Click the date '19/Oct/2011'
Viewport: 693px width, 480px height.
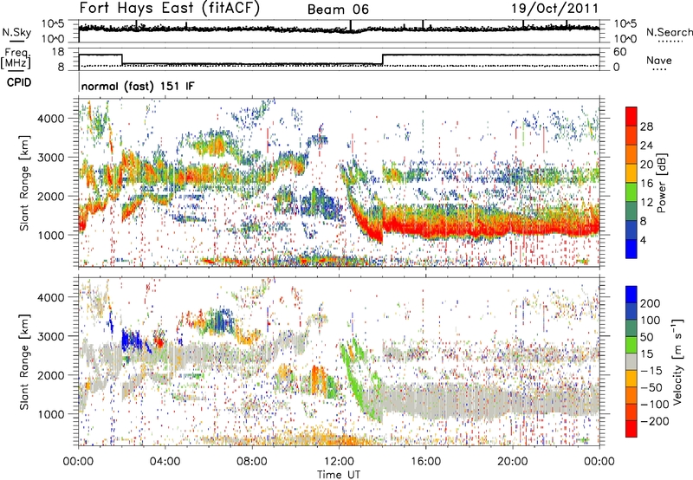[x=554, y=9]
